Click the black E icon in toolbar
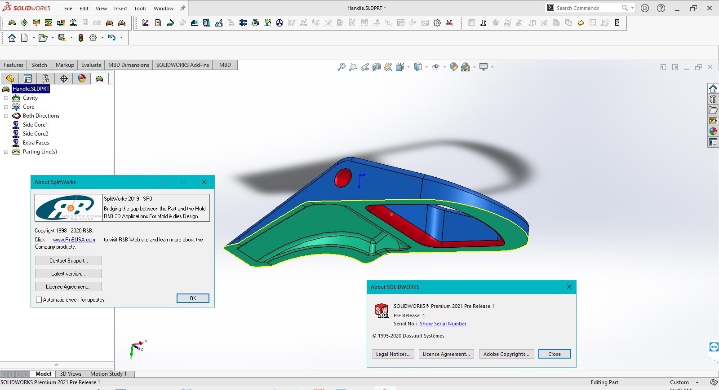Screen dimensions: 719x390 [617, 23]
